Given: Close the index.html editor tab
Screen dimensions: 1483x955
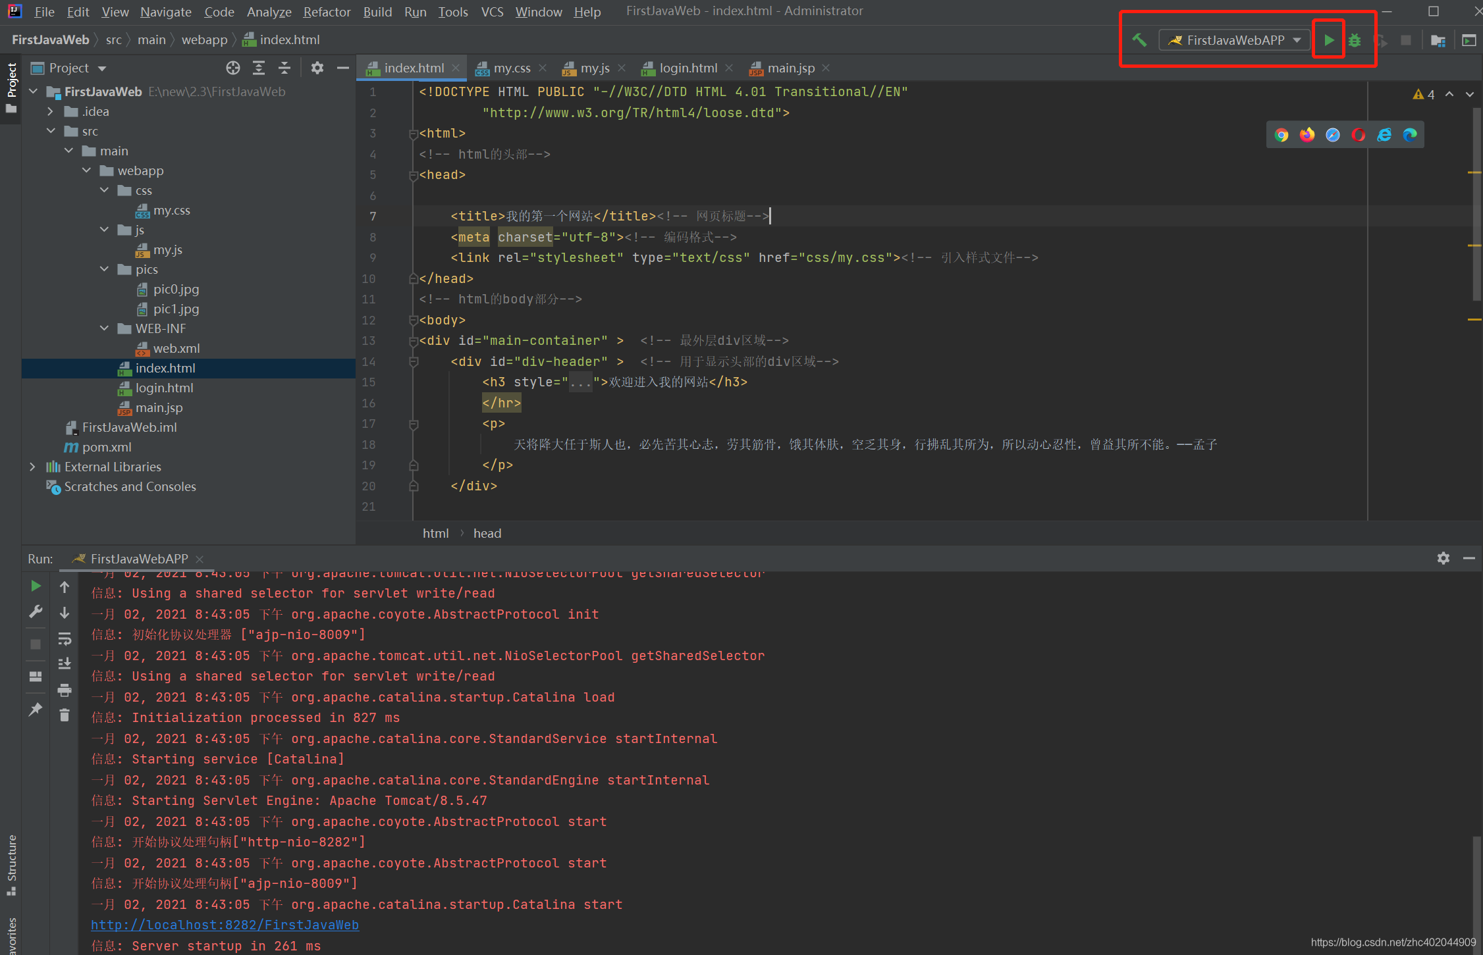Looking at the screenshot, I should pos(456,68).
